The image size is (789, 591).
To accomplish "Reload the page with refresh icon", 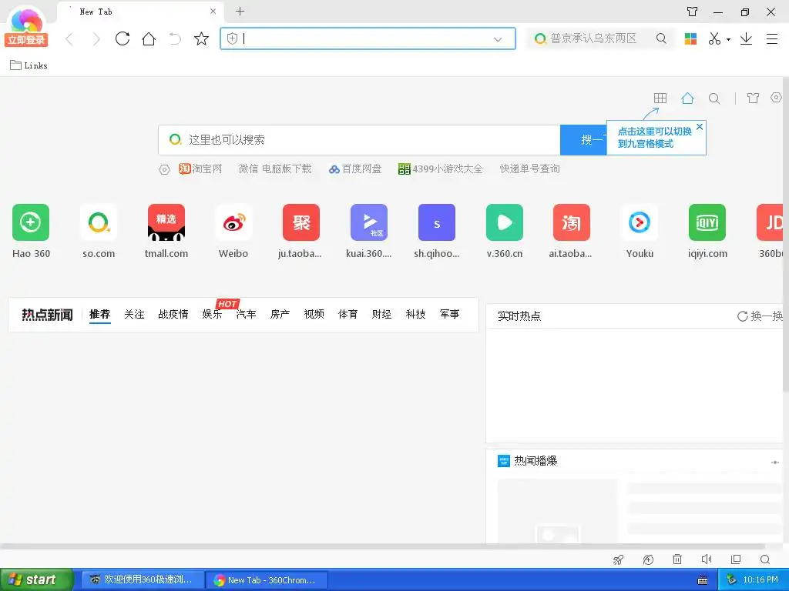I will (x=123, y=38).
